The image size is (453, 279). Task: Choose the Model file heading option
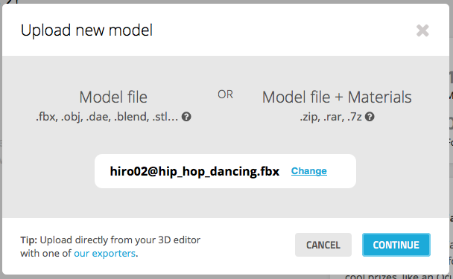click(113, 97)
